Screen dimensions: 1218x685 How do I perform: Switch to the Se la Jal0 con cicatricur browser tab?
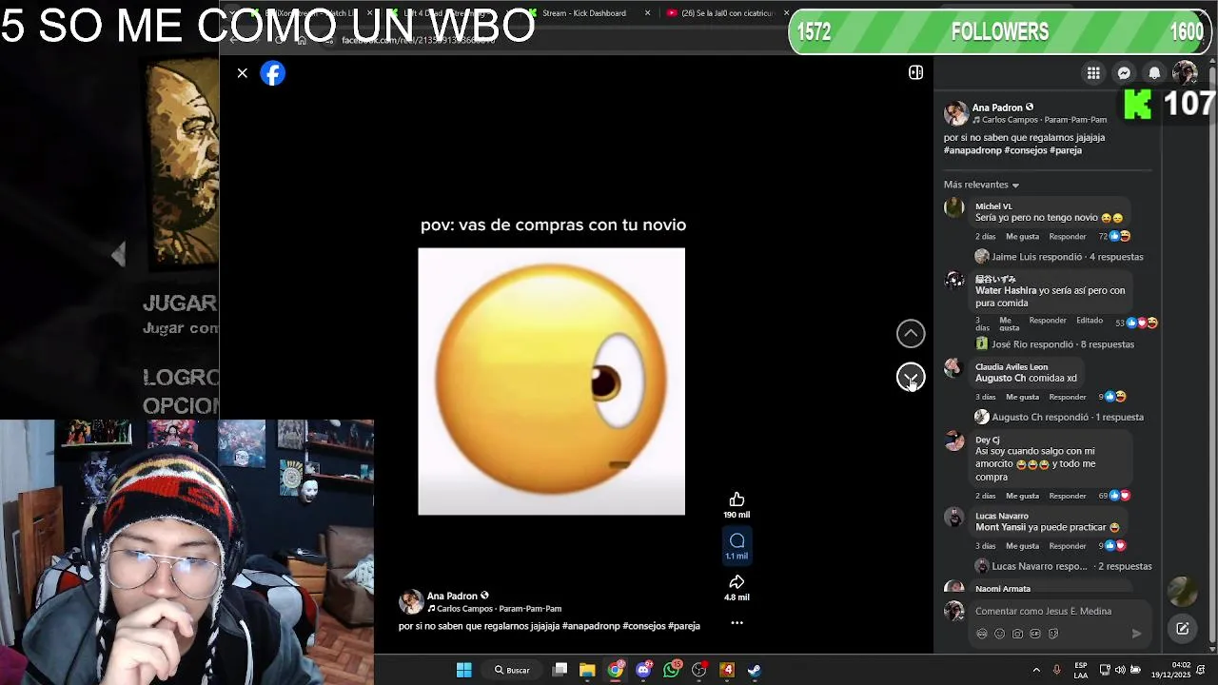coord(726,13)
